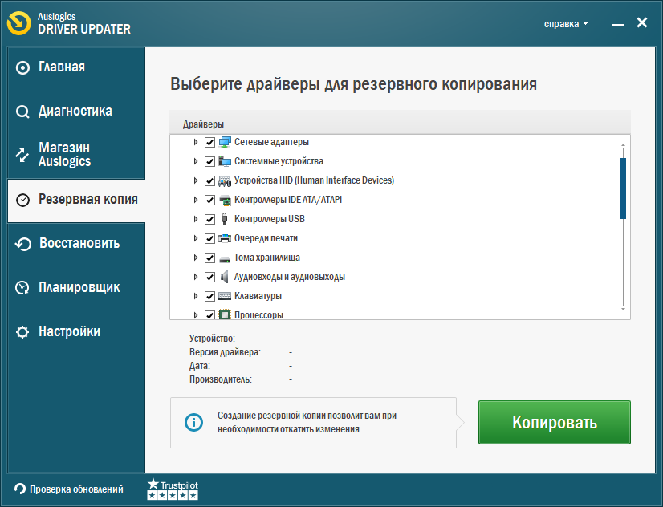The height and width of the screenshot is (507, 663).
Task: Click the Восстановить restore icon
Action: click(x=23, y=244)
